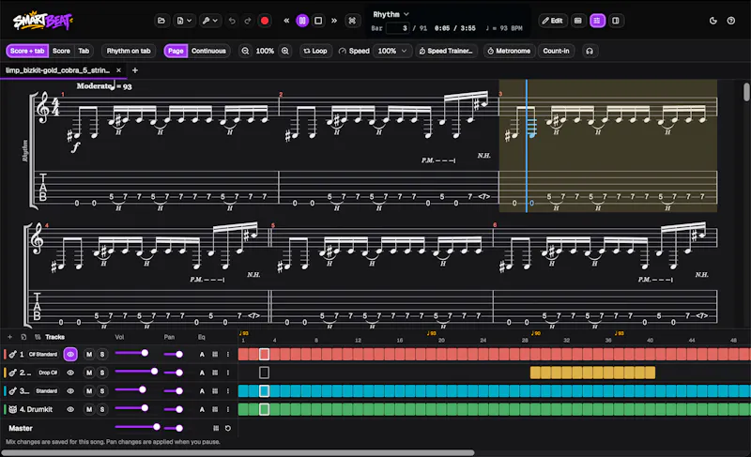751x457 pixels.
Task: Mute track 1 C# Standard
Action: pyautogui.click(x=88, y=354)
